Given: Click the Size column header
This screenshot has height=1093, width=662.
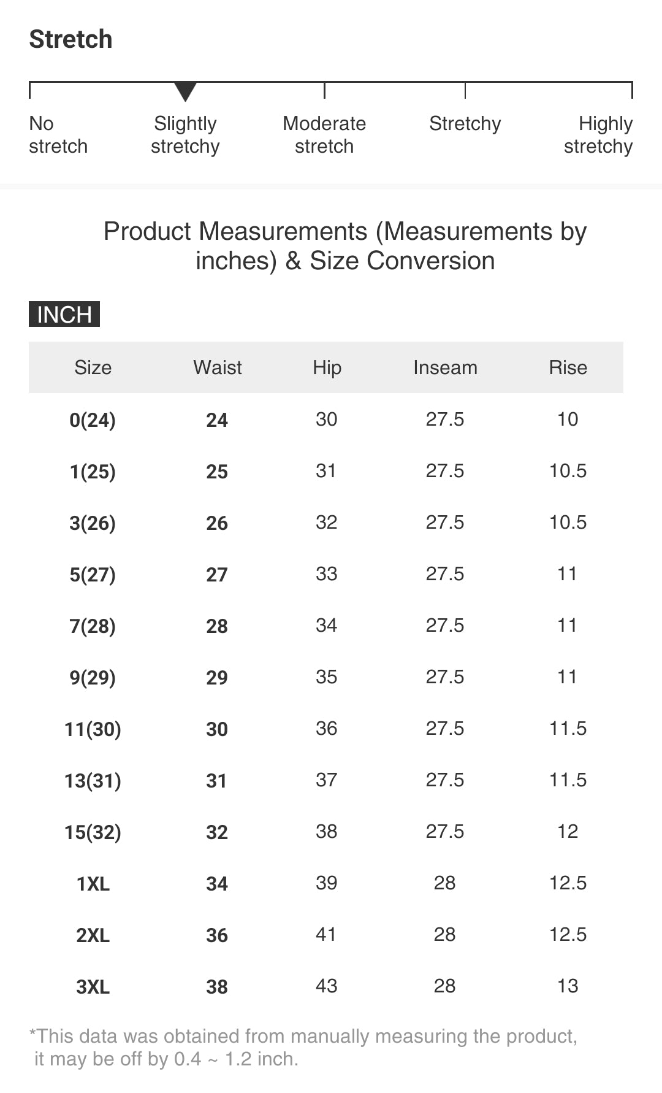Looking at the screenshot, I should 93,367.
